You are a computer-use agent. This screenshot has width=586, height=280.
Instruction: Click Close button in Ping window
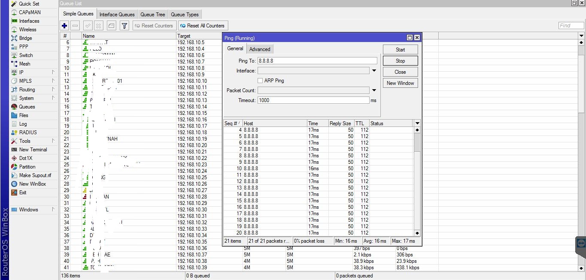click(x=400, y=72)
